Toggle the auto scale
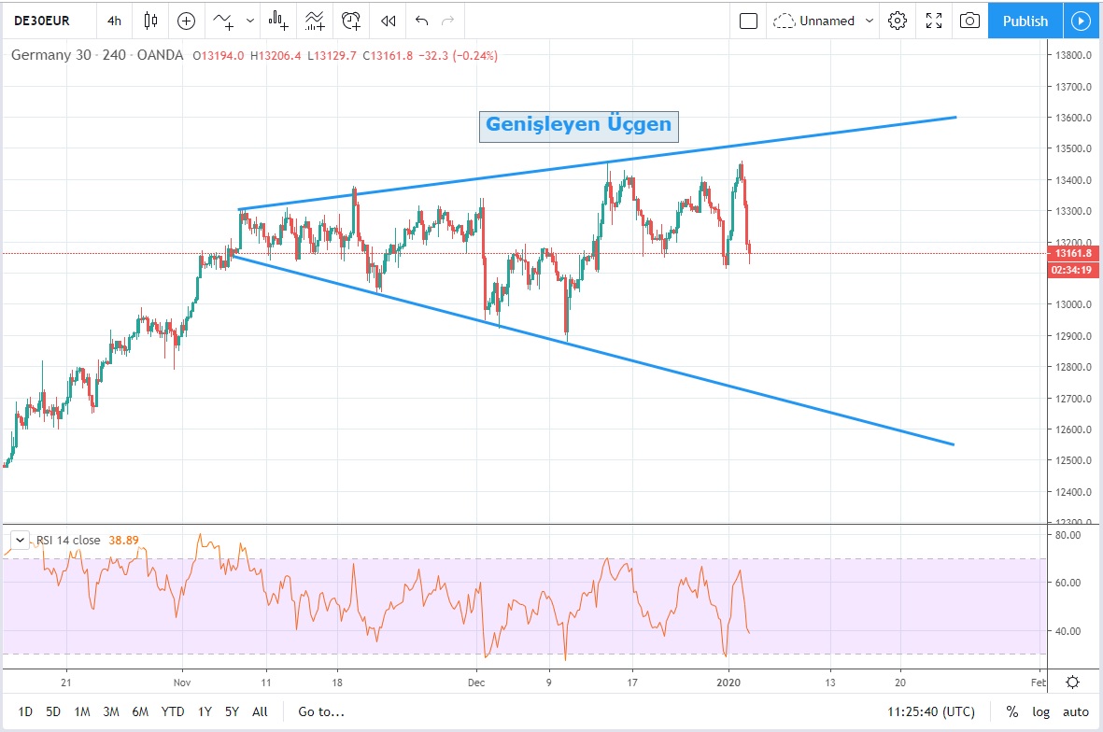The image size is (1103, 732). tap(1076, 711)
